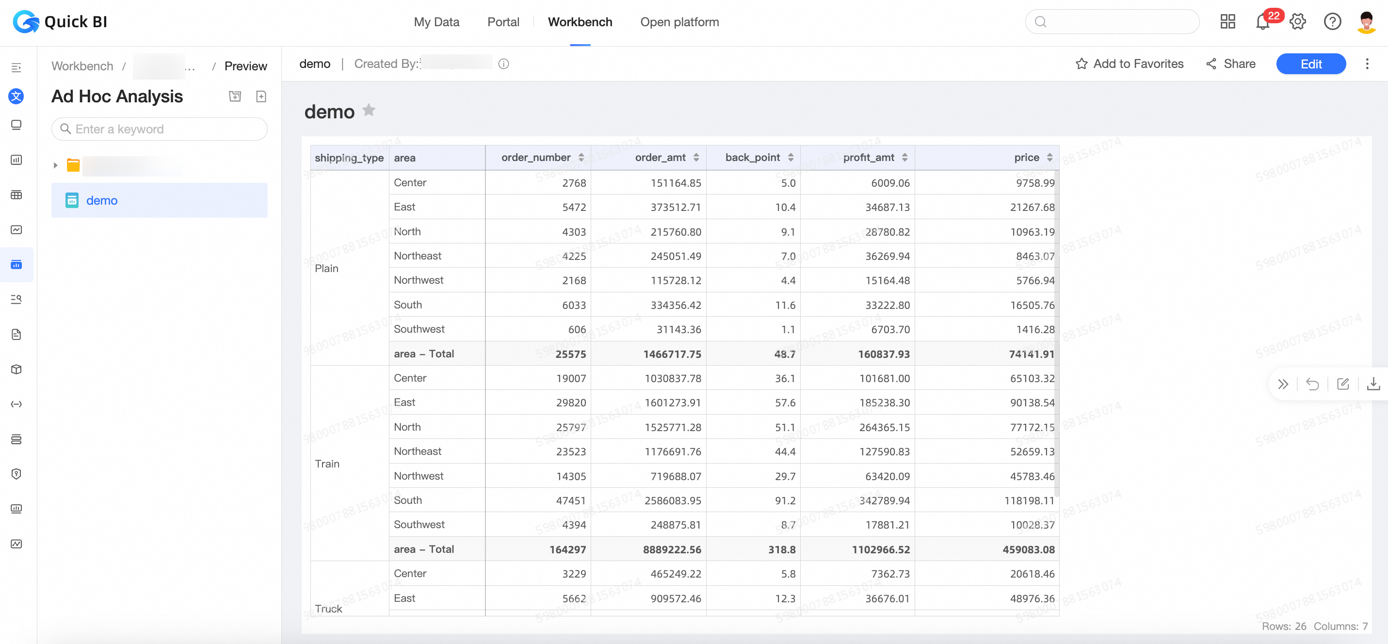
Task: Expand the folder tree arrow
Action: pos(55,165)
